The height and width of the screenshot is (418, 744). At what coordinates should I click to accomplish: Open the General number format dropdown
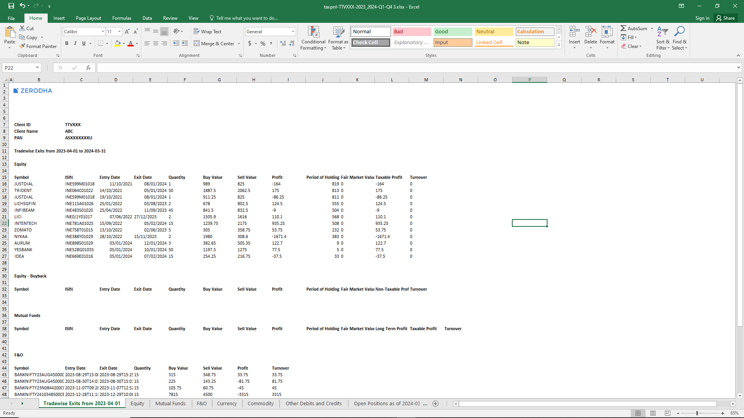tap(293, 32)
